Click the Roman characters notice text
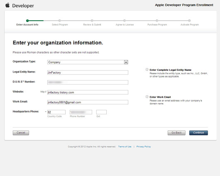The image size is (220, 176). (56, 52)
